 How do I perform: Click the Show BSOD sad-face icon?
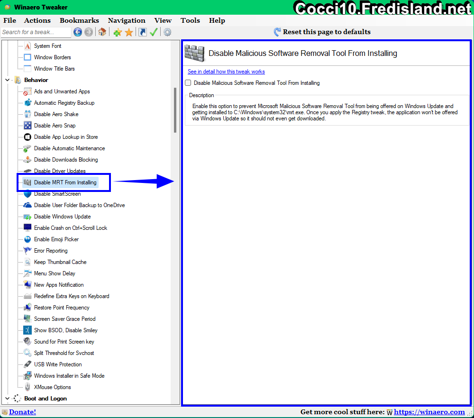(x=27, y=330)
